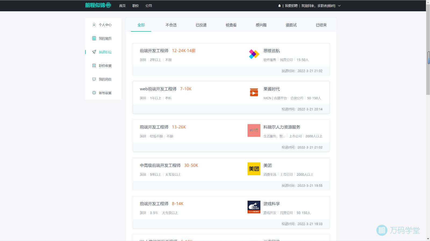Click the 我的简历 resume icon
The image size is (430, 241).
(94, 38)
